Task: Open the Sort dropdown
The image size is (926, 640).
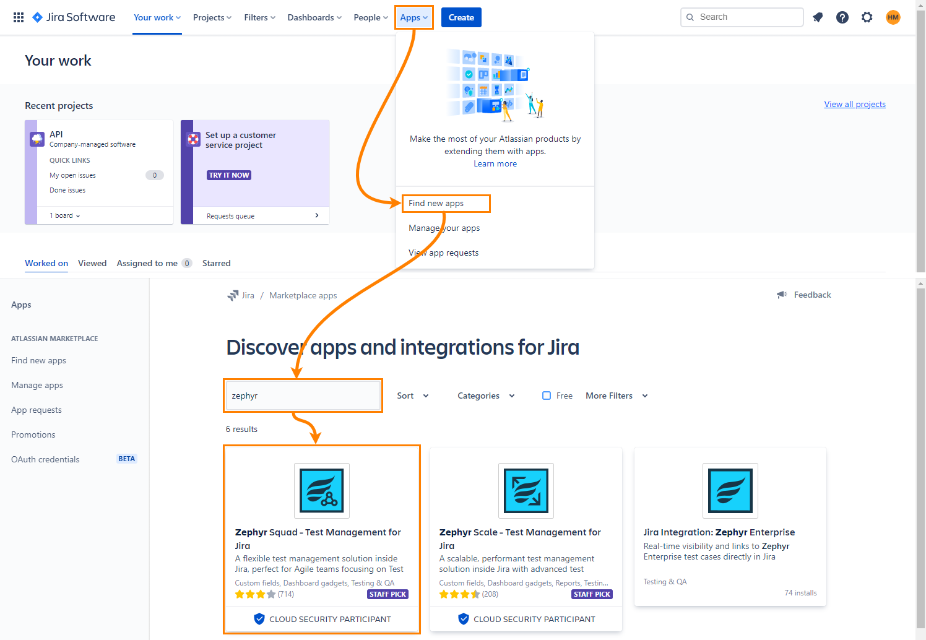Action: (412, 395)
